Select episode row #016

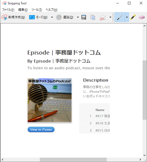[x=96, y=123]
